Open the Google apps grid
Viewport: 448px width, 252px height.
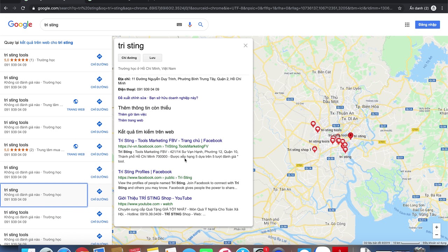(407, 24)
